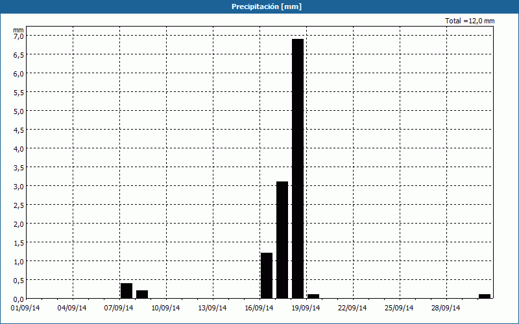Click the '6,0' y-axis value

click(x=18, y=74)
